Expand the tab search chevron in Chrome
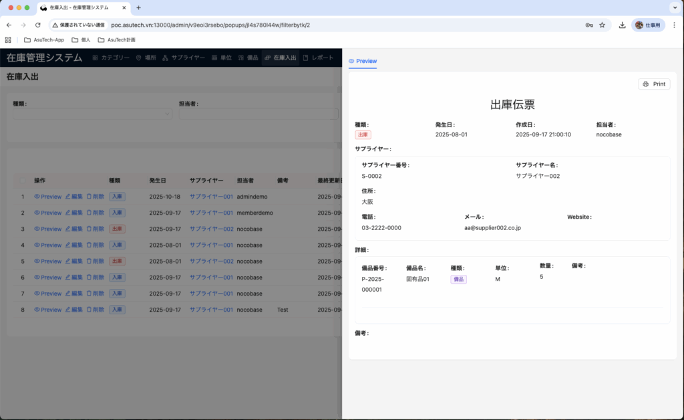This screenshot has height=420, width=684. tap(673, 8)
